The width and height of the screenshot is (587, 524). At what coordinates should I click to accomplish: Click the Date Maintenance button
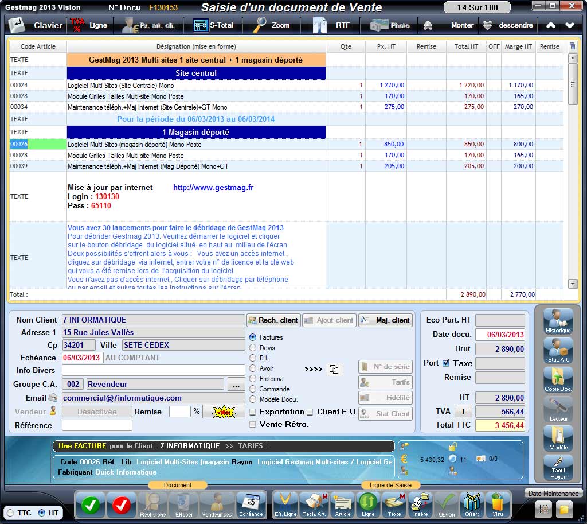tap(553, 493)
